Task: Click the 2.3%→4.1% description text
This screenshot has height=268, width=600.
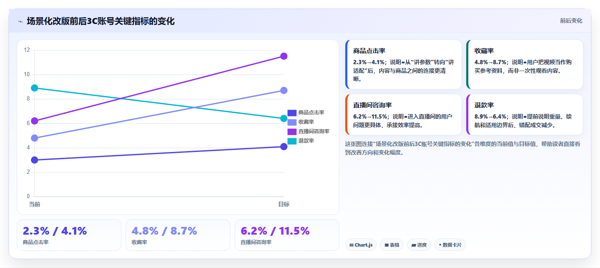Action: click(403, 71)
